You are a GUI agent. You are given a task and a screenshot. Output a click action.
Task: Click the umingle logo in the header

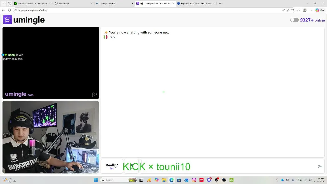[x=24, y=20]
